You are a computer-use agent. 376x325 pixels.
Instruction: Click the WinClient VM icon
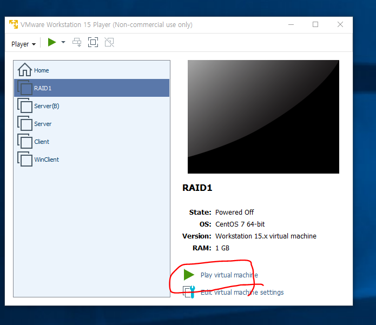[x=25, y=159]
